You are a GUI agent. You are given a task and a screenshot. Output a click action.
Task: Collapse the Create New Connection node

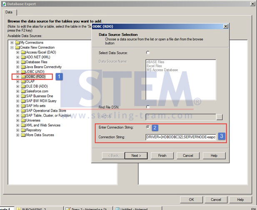click(12, 47)
